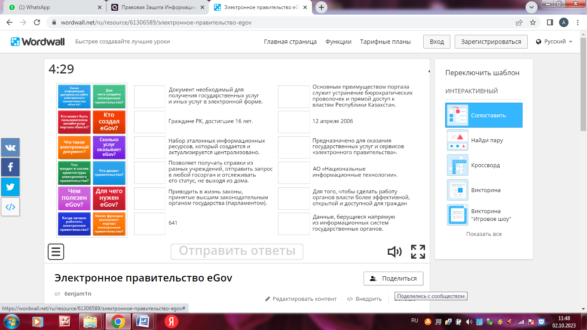
Task: Pick the tile "Что делает правительство?"
Action: click(x=109, y=173)
